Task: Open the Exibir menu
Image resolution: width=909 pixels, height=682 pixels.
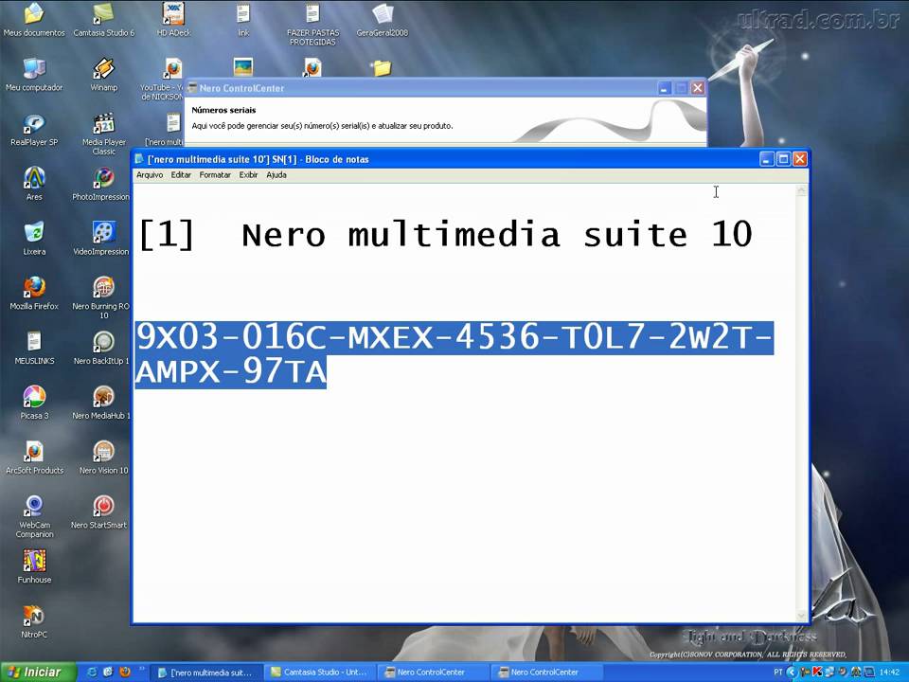Action: coord(248,174)
